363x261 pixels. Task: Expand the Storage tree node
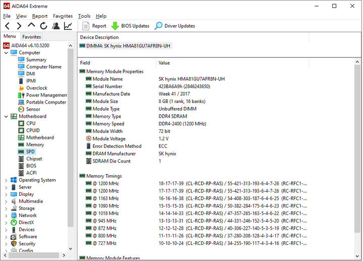(x=6, y=208)
